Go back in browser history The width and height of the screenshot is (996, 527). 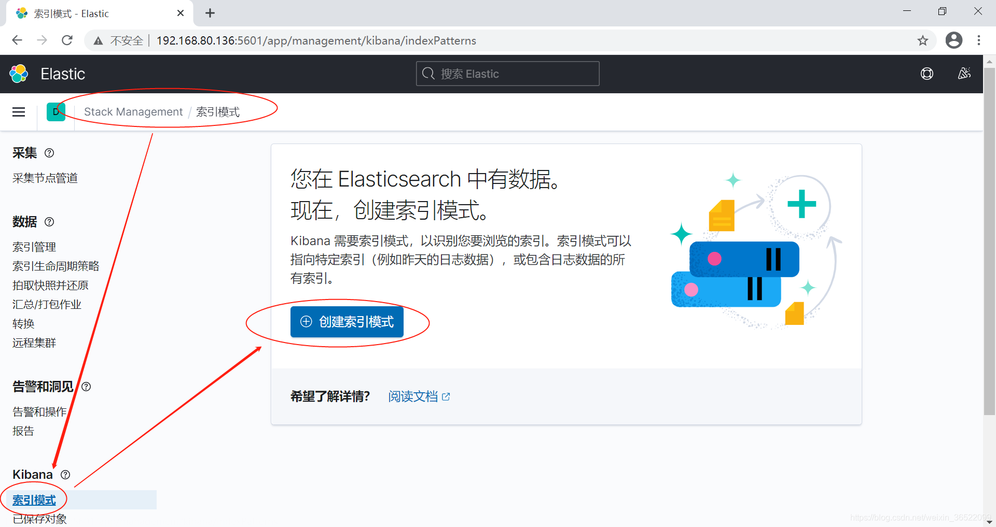(17, 40)
